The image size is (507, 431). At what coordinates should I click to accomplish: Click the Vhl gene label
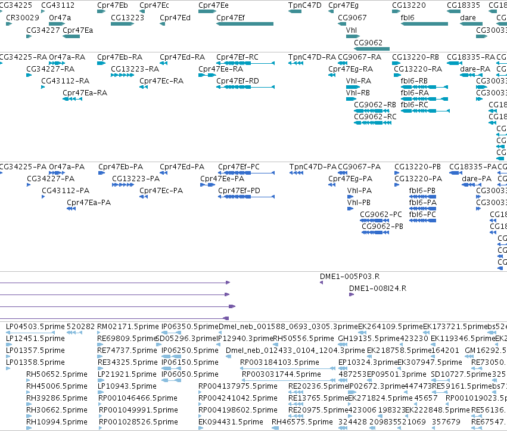[x=352, y=30]
